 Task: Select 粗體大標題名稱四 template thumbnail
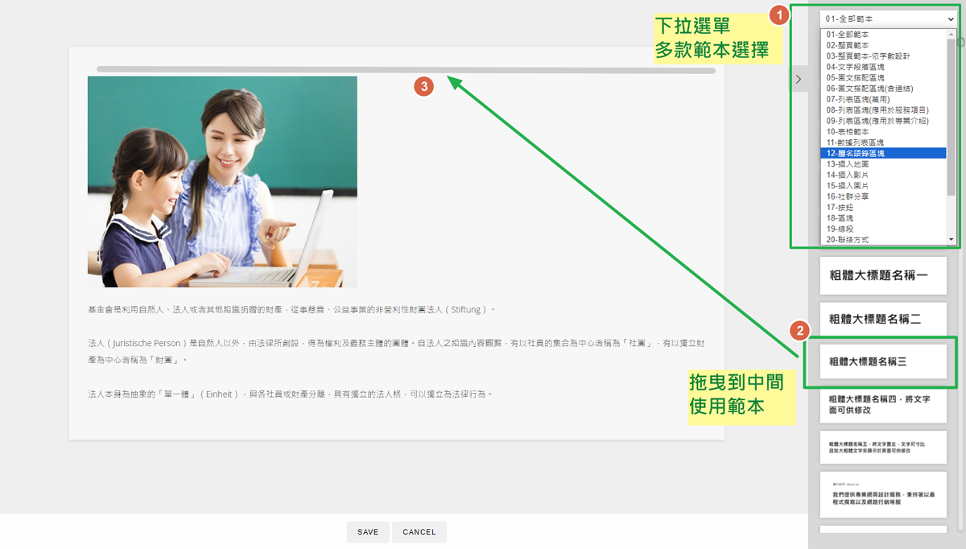pyautogui.click(x=883, y=404)
